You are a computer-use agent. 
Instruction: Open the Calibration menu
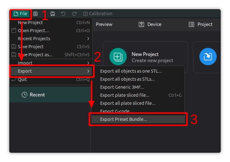[x=98, y=14]
